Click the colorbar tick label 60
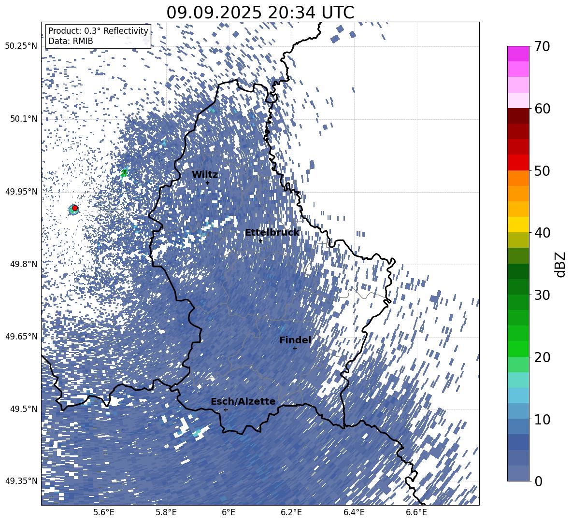The height and width of the screenshot is (522, 572). tap(542, 109)
